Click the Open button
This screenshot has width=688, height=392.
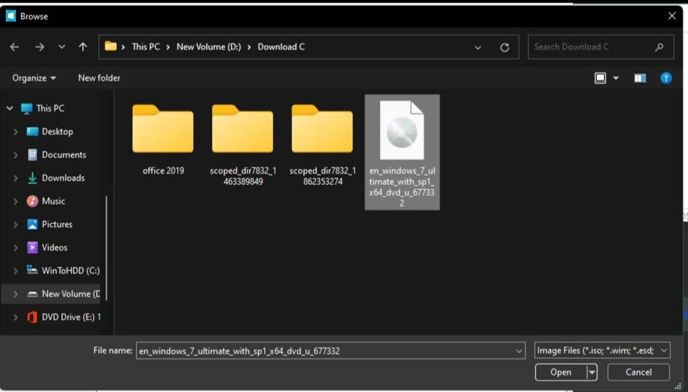(561, 373)
